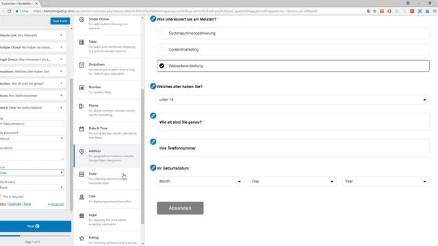
Task: Add a Table field
Action: click(x=107, y=46)
